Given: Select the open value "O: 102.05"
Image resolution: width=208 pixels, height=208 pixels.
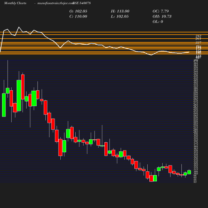Looking at the screenshot, I should click(78, 11).
